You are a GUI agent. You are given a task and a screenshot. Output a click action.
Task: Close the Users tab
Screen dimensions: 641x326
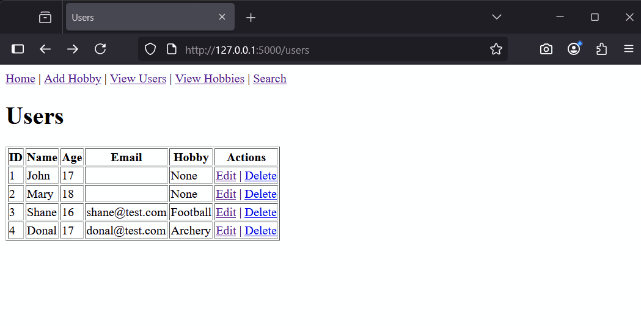[x=222, y=17]
